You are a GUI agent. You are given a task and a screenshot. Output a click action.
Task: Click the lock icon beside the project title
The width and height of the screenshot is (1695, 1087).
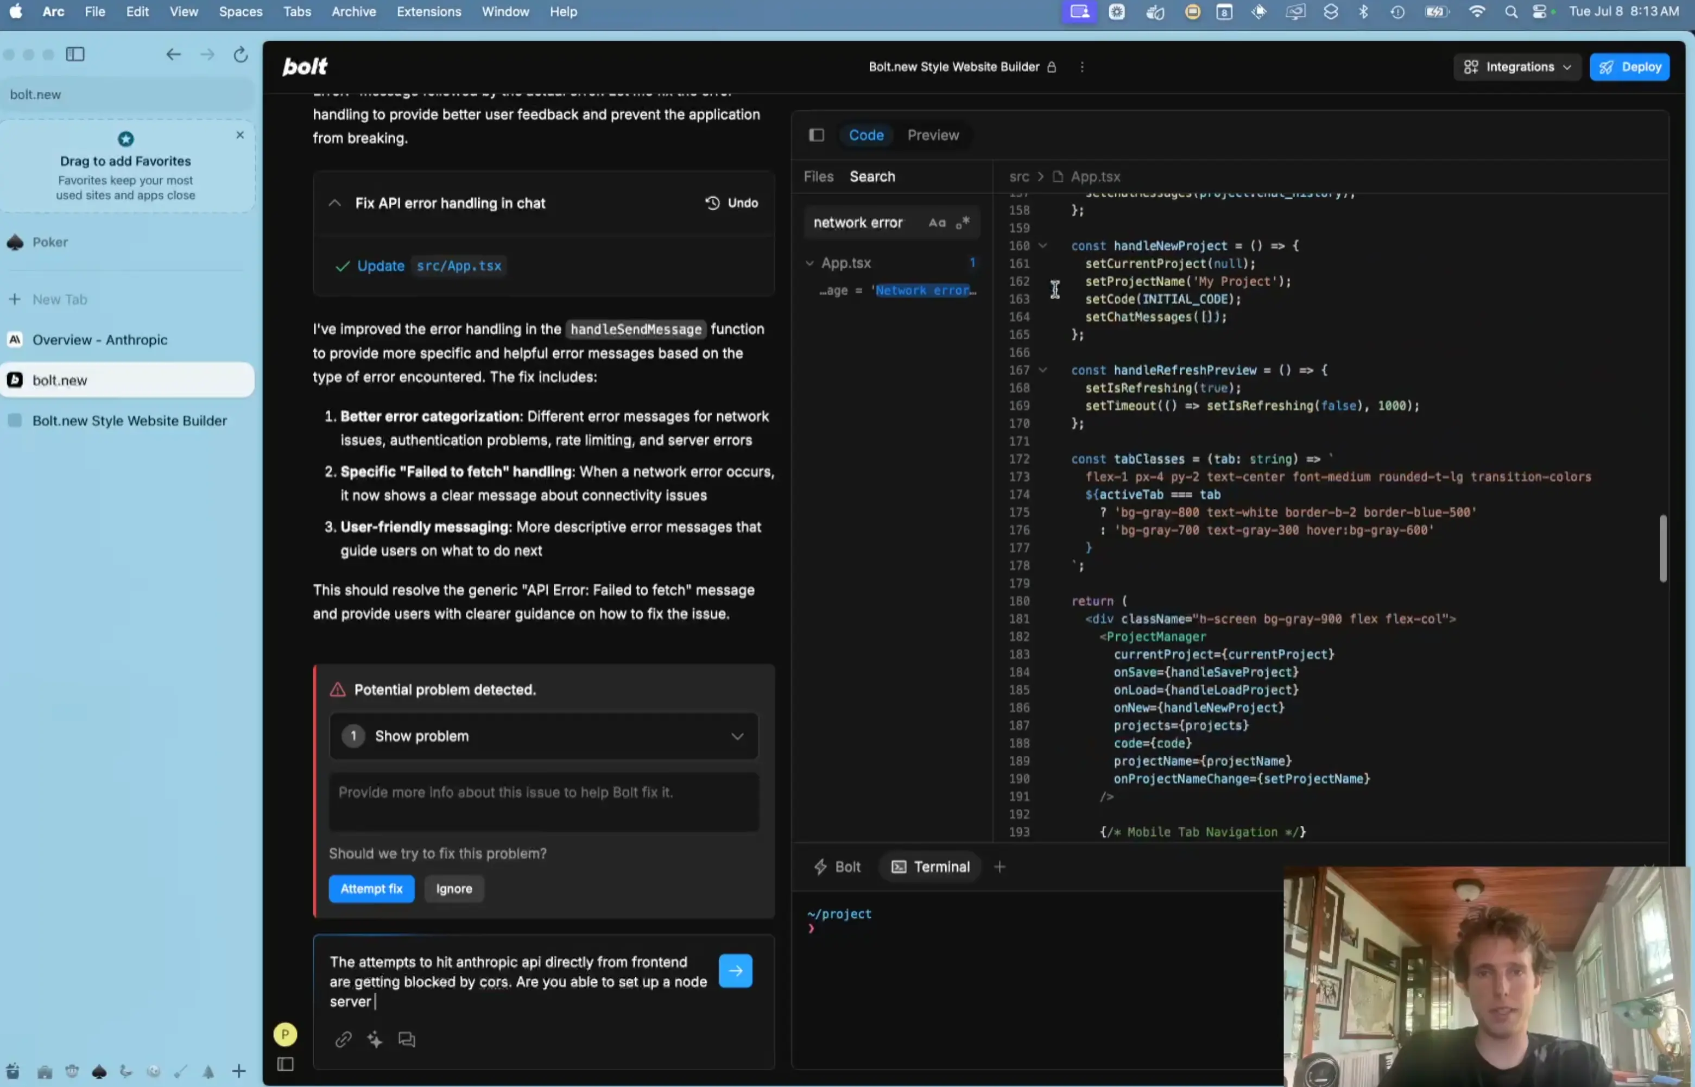point(1052,66)
